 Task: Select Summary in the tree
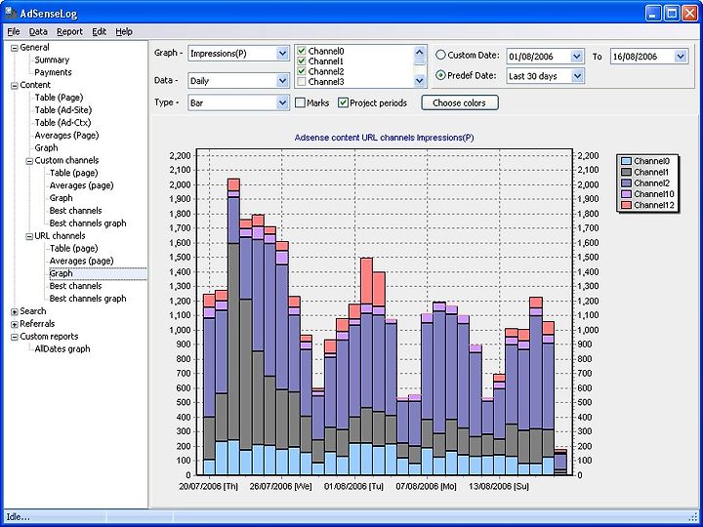click(52, 61)
